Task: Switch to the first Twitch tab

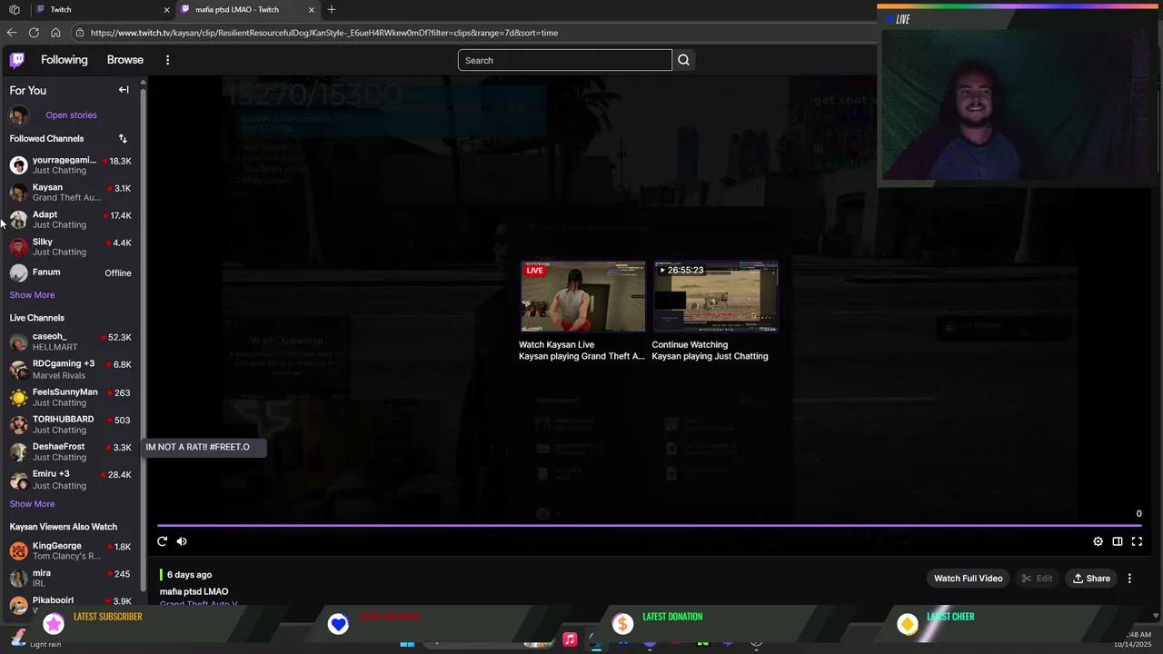Action: (x=100, y=9)
